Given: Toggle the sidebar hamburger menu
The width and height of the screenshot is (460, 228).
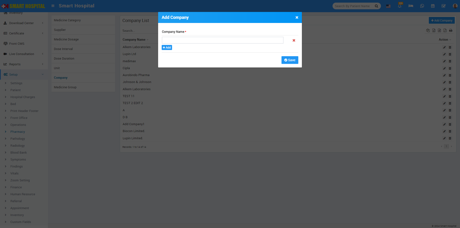Looking at the screenshot, I should (x=53, y=6).
